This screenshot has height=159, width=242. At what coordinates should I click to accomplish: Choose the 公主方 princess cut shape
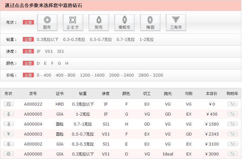[x=73, y=23]
